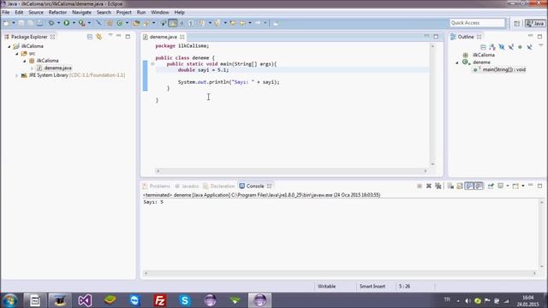Click the Open Type folder icon
The width and height of the screenshot is (548, 308).
136,23
